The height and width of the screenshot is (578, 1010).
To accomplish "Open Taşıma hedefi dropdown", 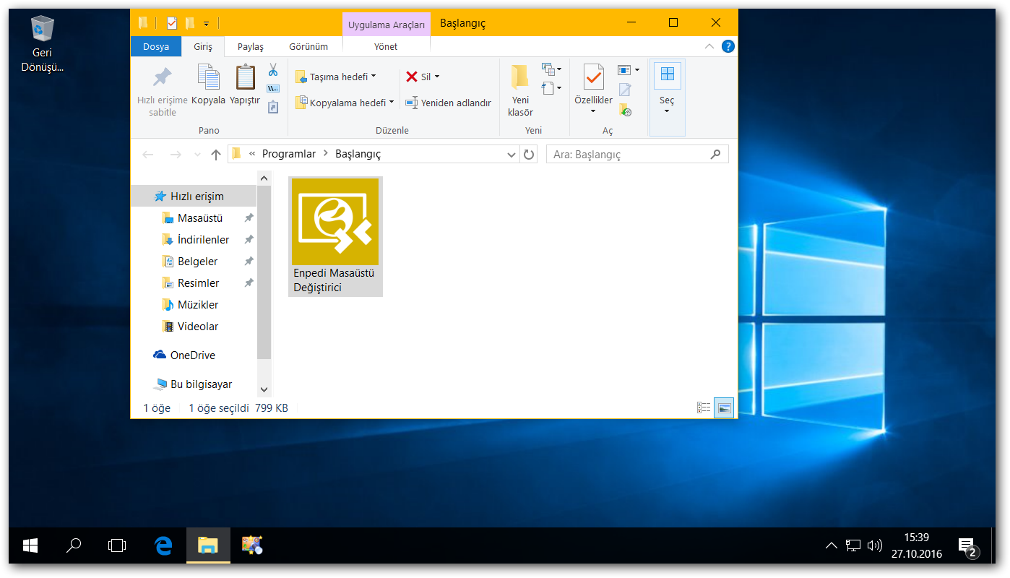I will 337,77.
